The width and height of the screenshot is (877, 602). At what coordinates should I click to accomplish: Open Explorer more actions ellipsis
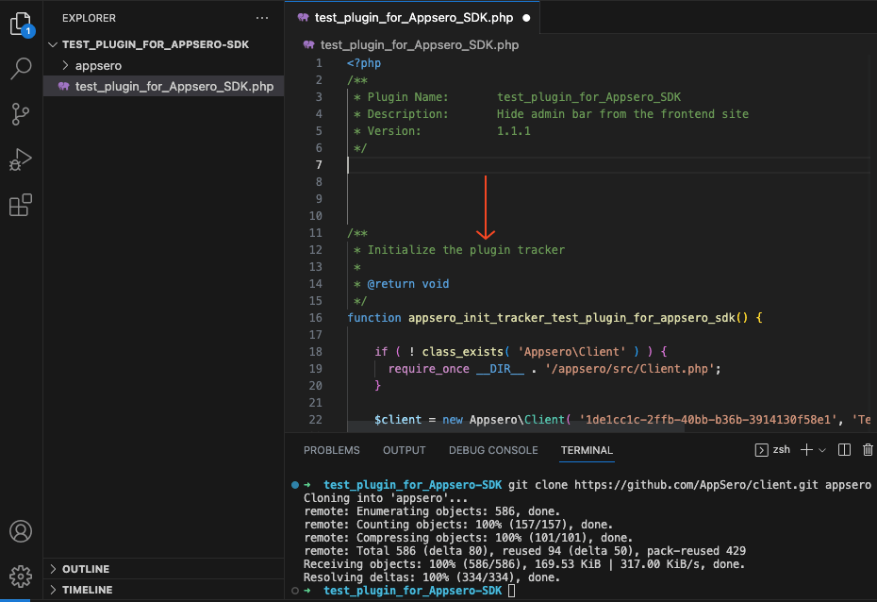pyautogui.click(x=262, y=18)
